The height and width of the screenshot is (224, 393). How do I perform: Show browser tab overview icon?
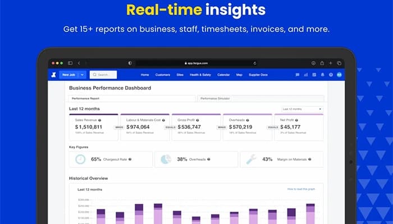tap(339, 63)
